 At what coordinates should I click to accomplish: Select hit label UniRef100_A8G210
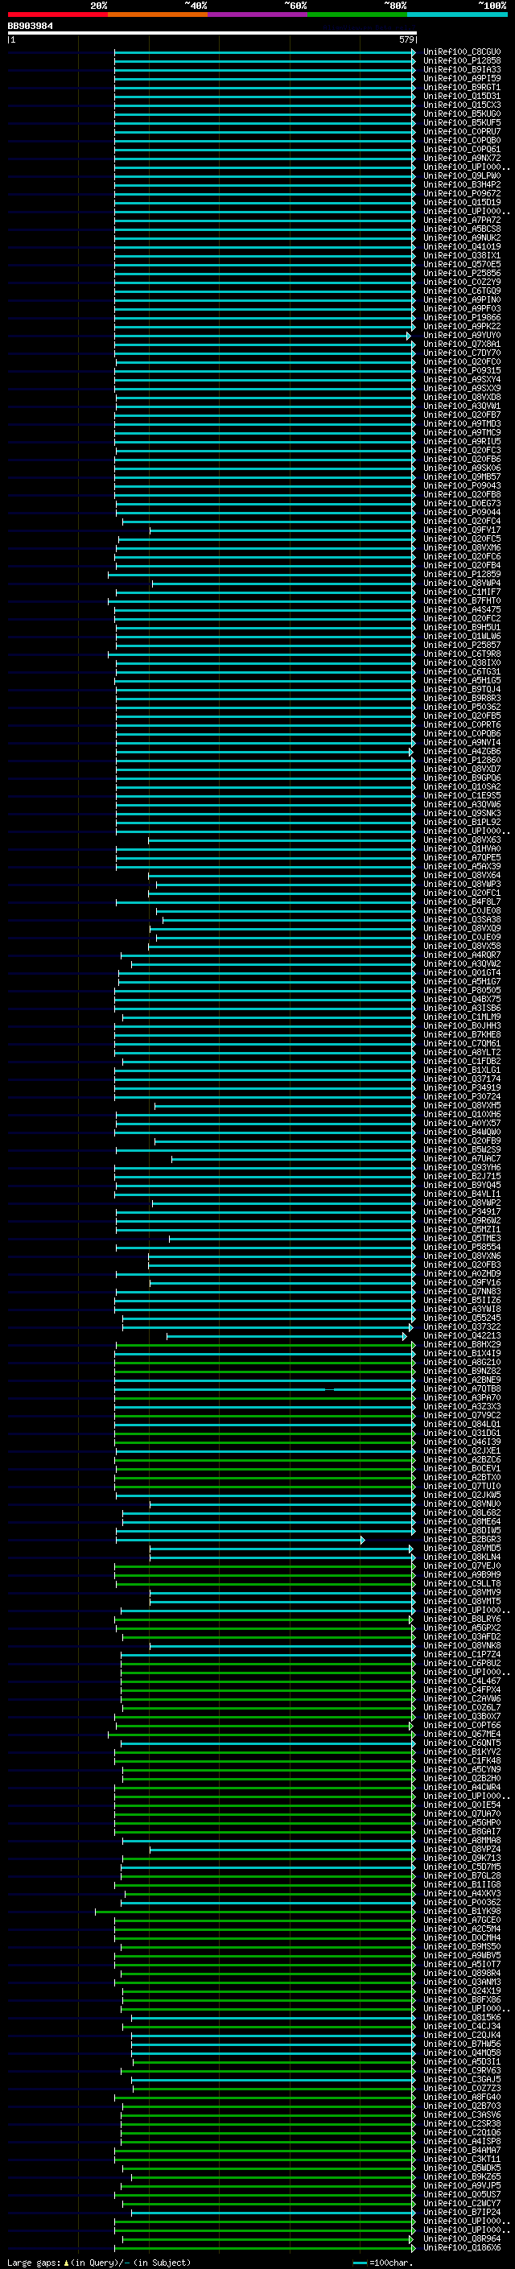[461, 1362]
